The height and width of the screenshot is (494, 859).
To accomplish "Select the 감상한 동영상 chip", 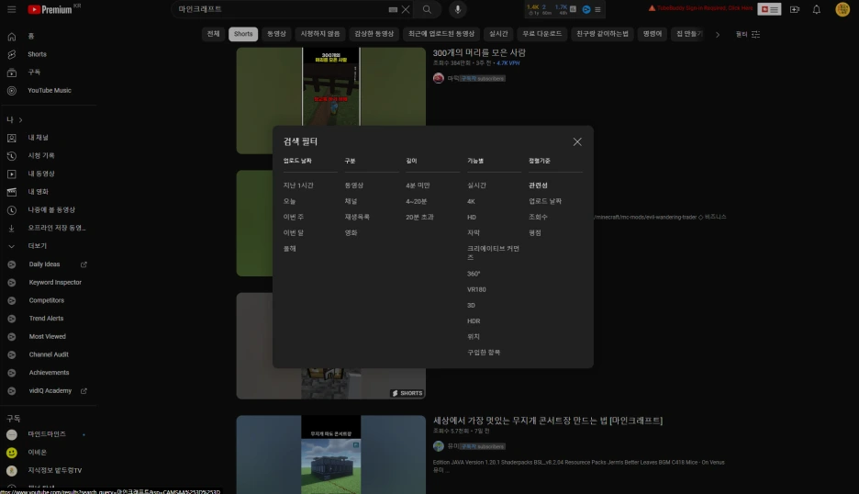I will (x=374, y=34).
